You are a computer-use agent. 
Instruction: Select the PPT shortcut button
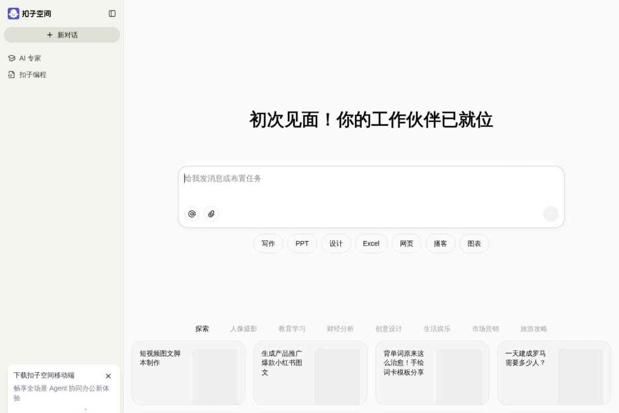pyautogui.click(x=302, y=243)
